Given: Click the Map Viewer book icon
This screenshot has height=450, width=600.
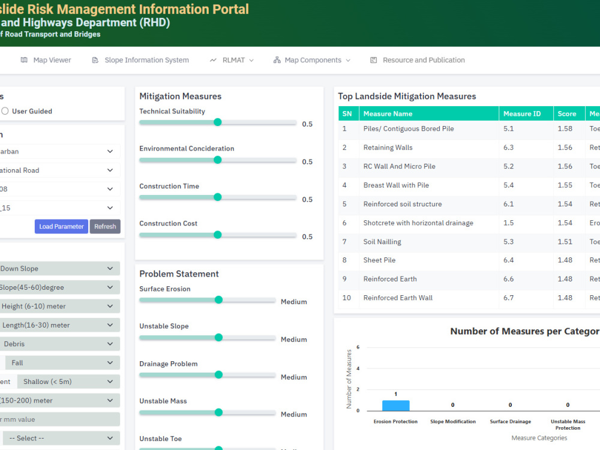Looking at the screenshot, I should [x=24, y=60].
